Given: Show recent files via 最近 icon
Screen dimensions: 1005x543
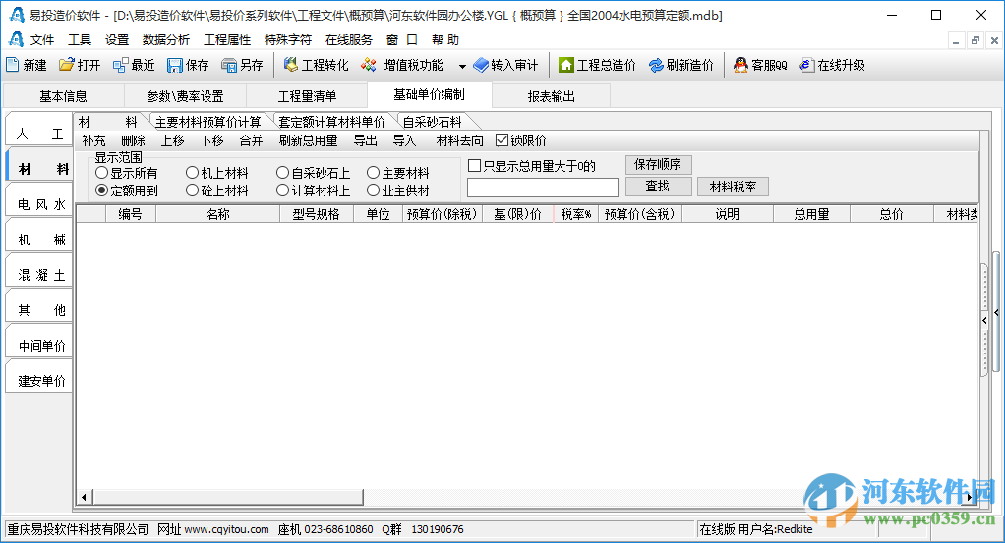Looking at the screenshot, I should click(120, 65).
